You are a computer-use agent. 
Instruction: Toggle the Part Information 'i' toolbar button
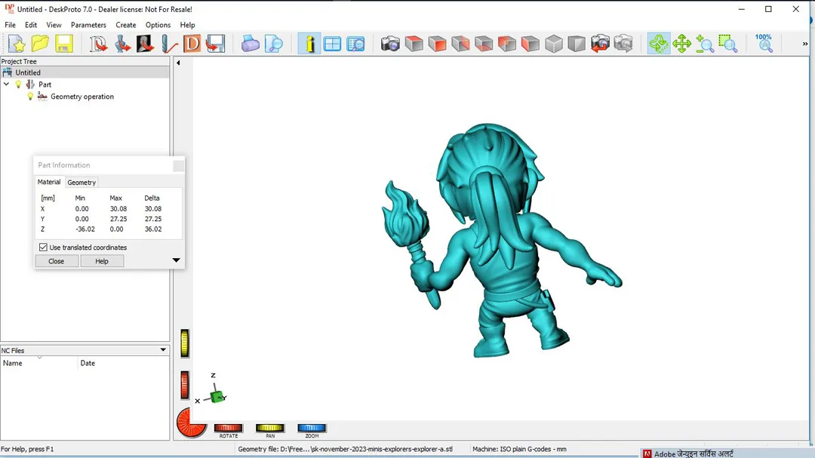(309, 44)
